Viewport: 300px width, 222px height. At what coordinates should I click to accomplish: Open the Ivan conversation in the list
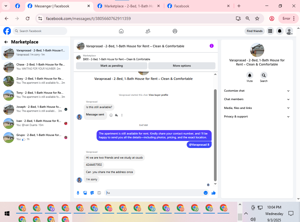click(35, 123)
